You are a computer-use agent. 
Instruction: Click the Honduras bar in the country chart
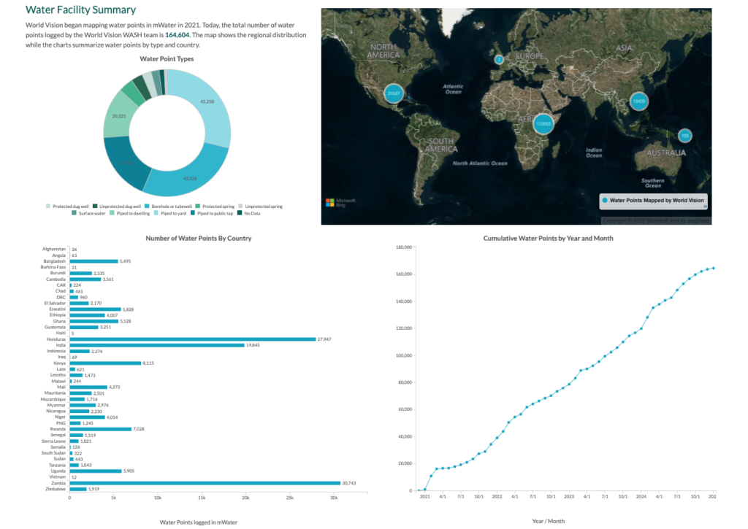coord(193,339)
